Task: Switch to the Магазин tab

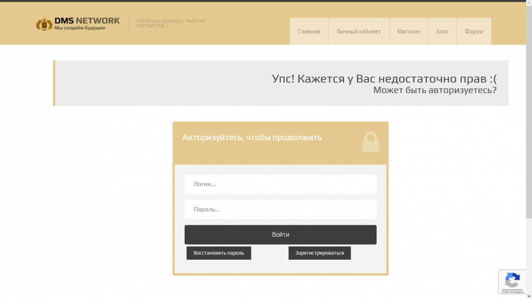Action: tap(409, 31)
